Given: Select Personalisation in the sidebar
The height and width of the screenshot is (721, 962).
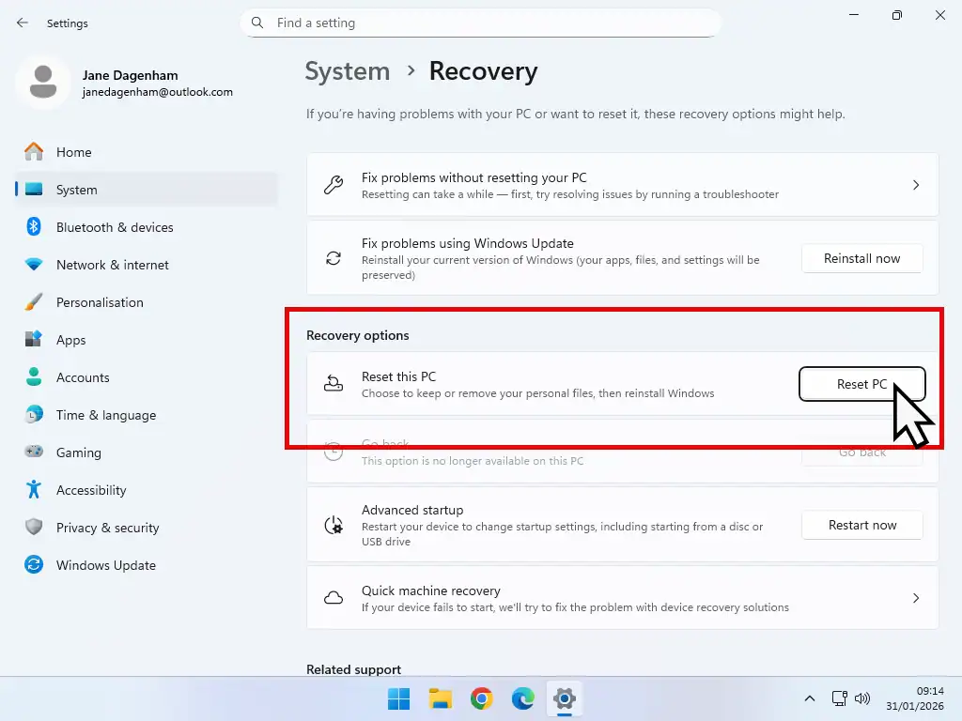Looking at the screenshot, I should click(101, 302).
